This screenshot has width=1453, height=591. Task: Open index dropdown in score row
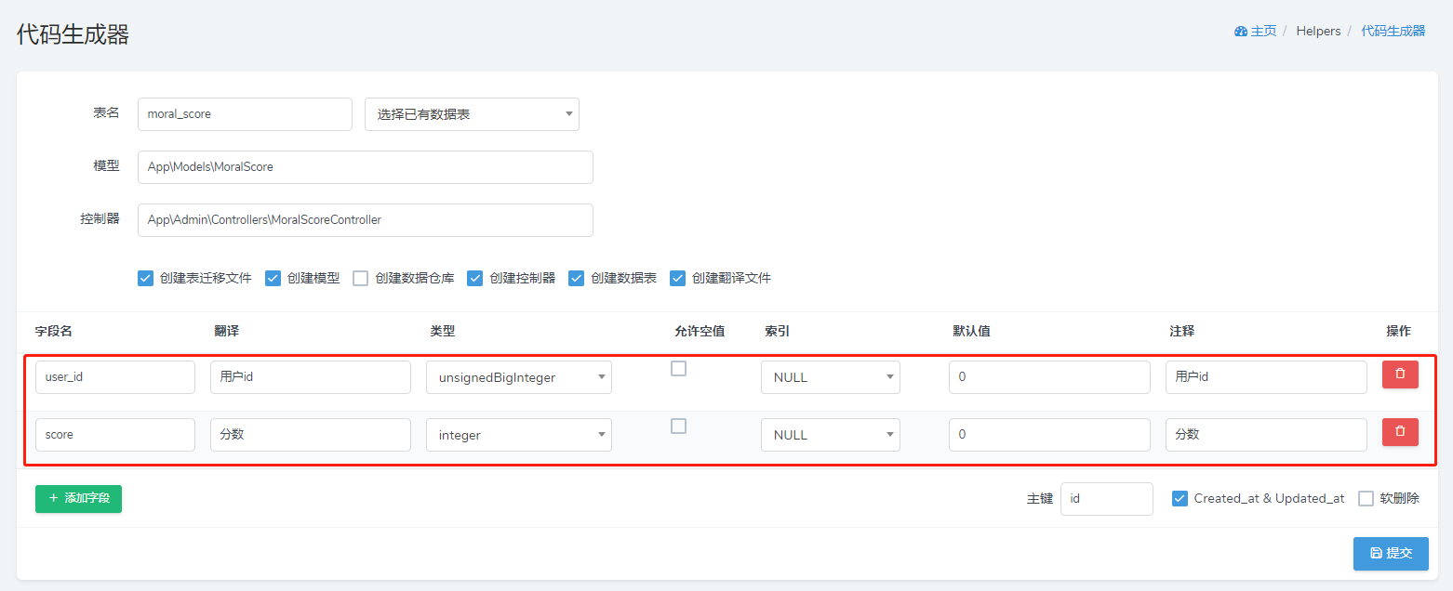pos(831,435)
